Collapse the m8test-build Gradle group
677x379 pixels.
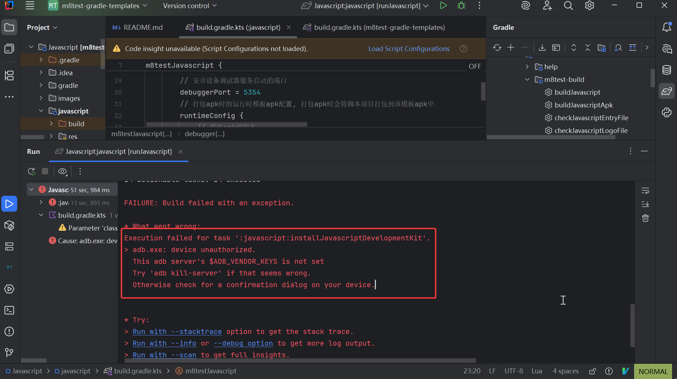click(527, 79)
